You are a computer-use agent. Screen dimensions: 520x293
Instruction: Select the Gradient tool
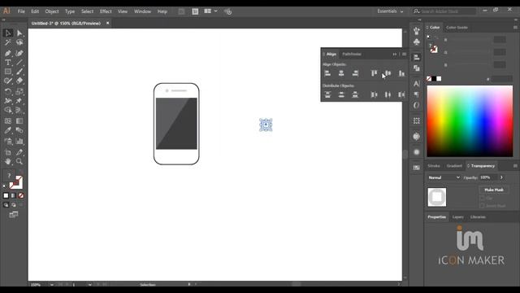pyautogui.click(x=19, y=121)
